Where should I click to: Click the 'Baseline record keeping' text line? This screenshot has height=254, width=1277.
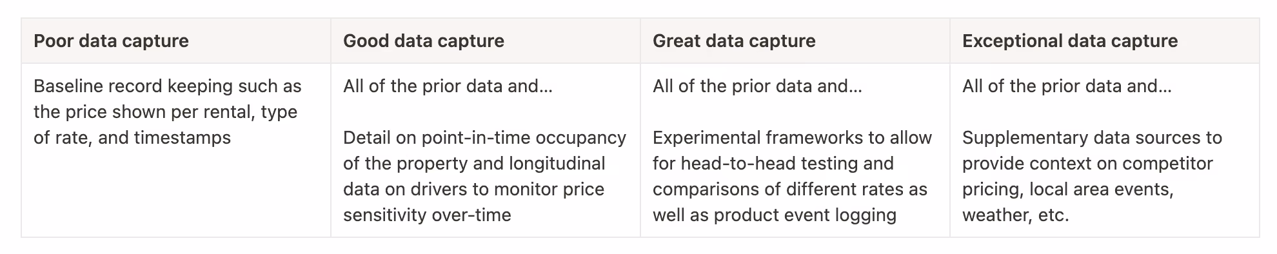click(168, 86)
